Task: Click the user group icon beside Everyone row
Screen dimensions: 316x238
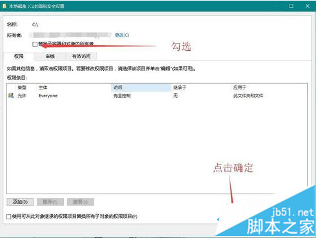Action: pyautogui.click(x=11, y=95)
